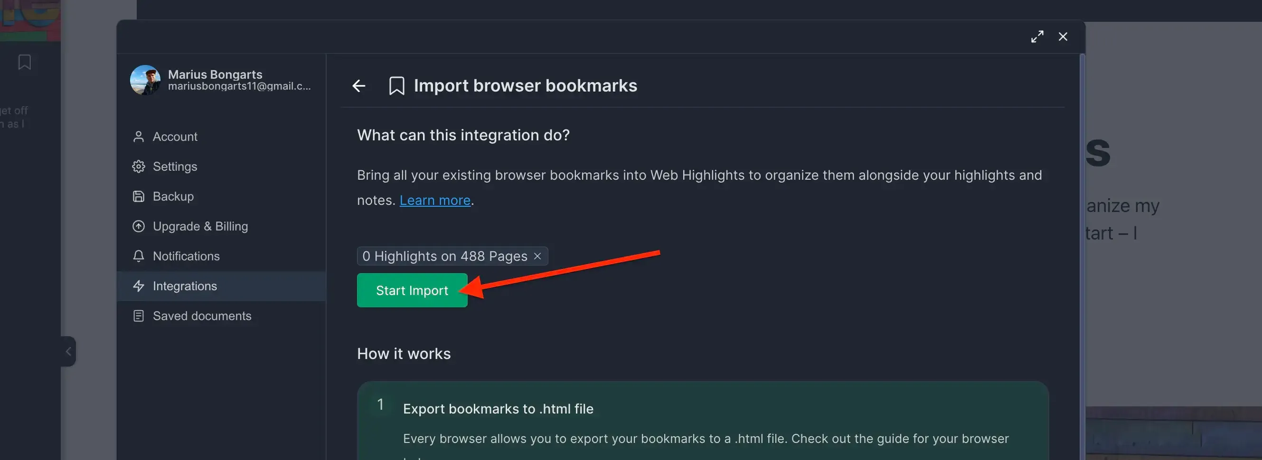
Task: Click the Notifications bell icon
Action: [139, 256]
